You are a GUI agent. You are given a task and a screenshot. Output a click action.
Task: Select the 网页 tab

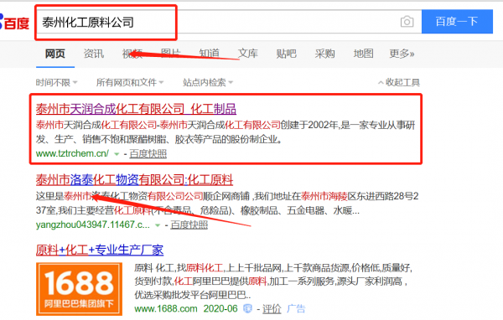54,54
